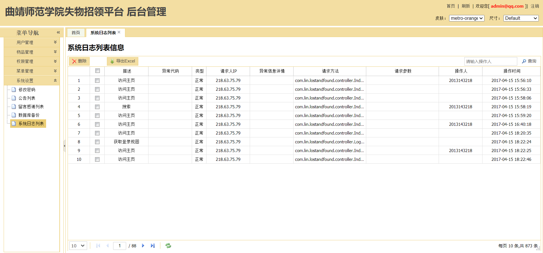Switch to the 首页 tab
The image size is (543, 253).
click(x=76, y=33)
